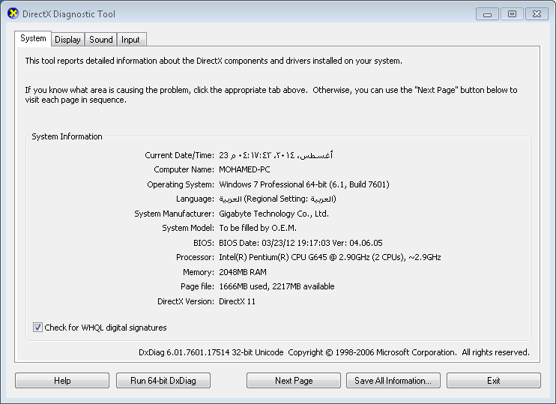Select the System tab
This screenshot has height=404, width=556.
click(x=33, y=38)
